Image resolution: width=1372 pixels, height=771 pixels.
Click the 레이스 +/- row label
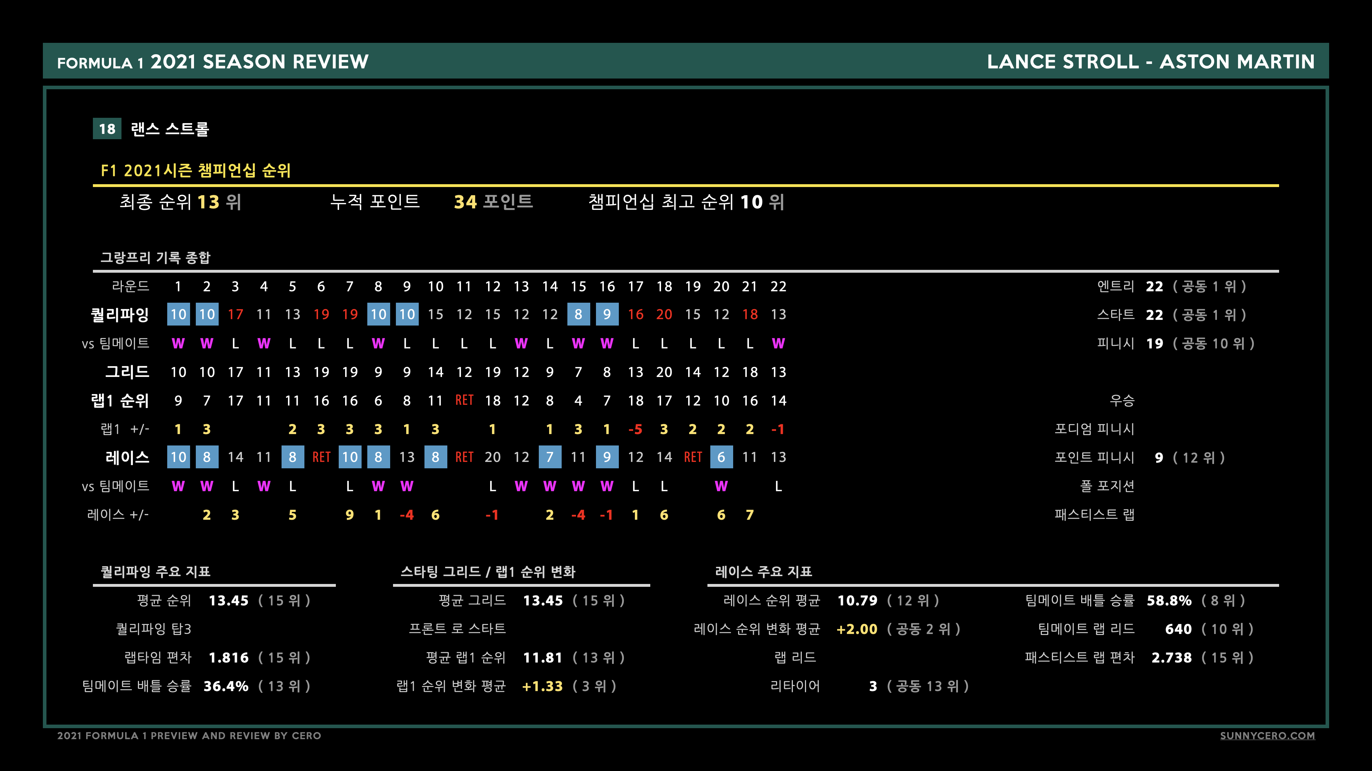click(x=118, y=514)
